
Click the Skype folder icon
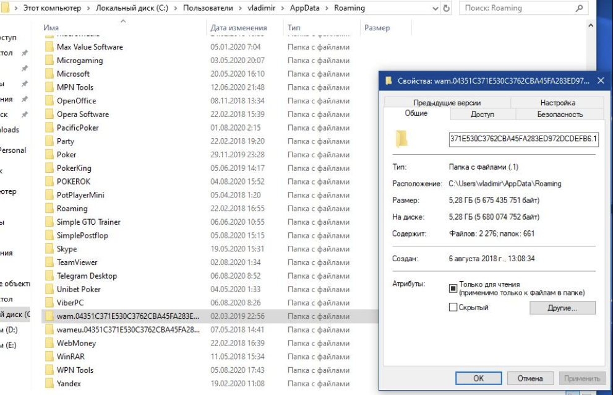[x=49, y=249]
